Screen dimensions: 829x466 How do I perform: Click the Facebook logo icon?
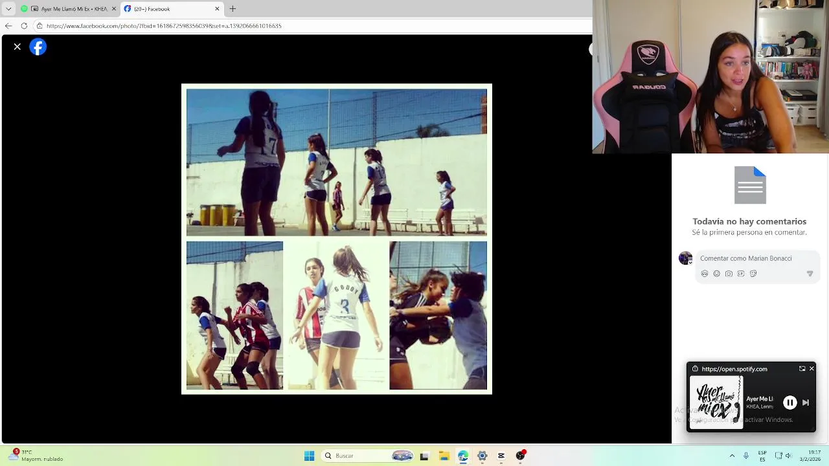tap(38, 47)
